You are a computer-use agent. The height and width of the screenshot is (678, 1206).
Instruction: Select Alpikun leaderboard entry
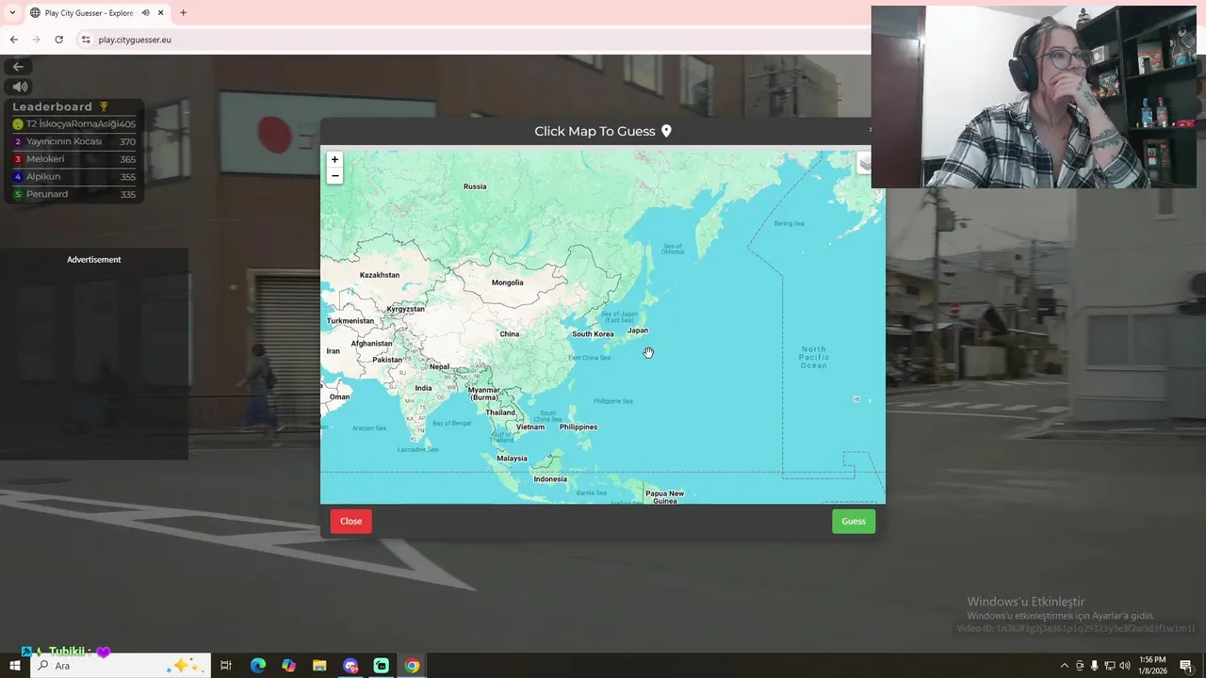click(74, 177)
